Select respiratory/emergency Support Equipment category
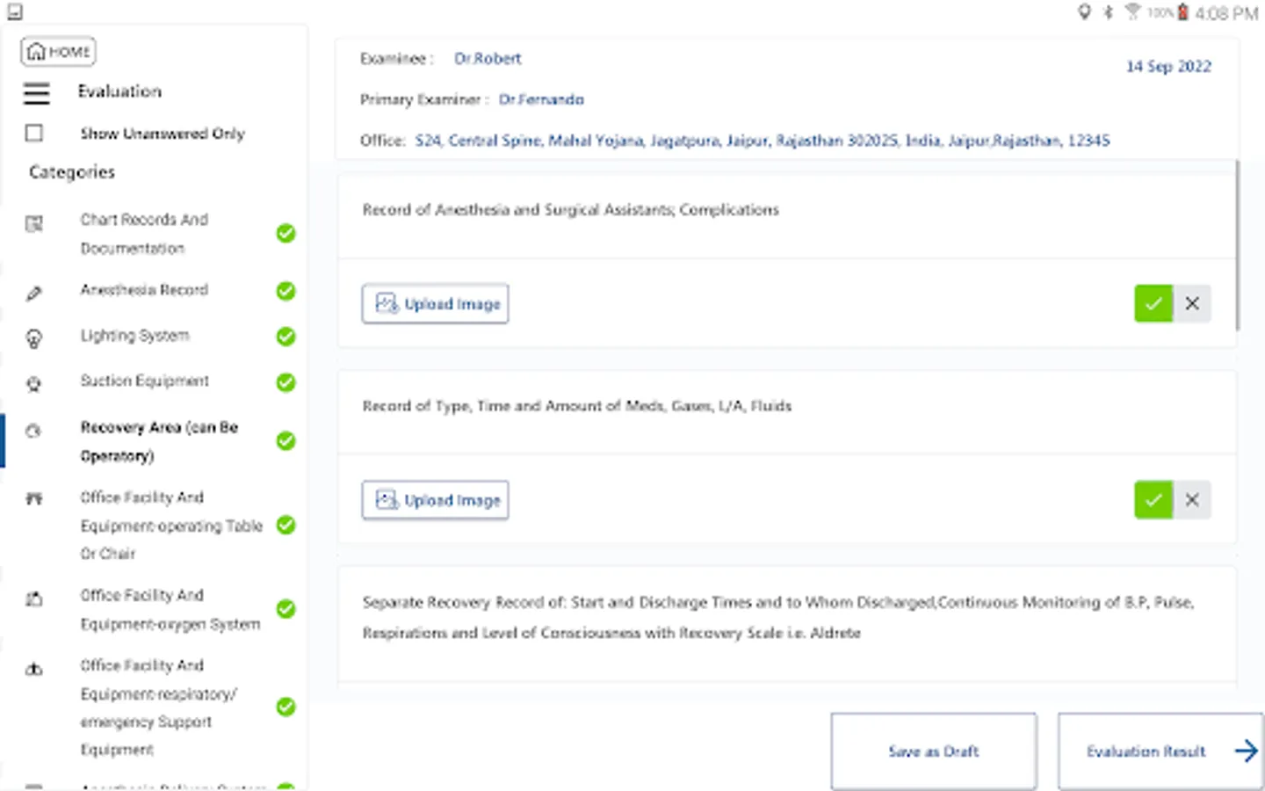This screenshot has width=1265, height=791. click(158, 708)
